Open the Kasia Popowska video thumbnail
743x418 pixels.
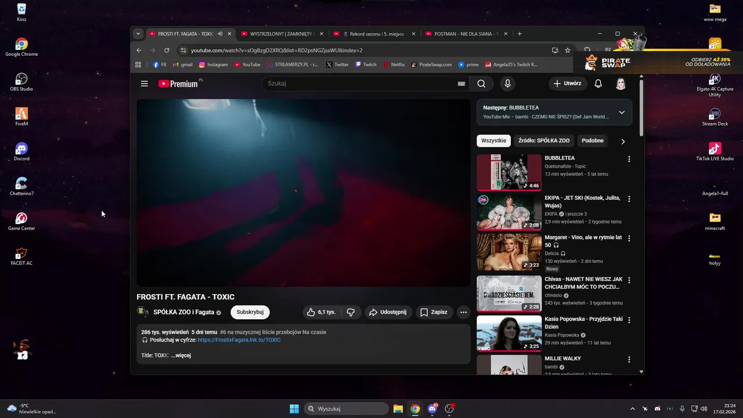tap(509, 333)
